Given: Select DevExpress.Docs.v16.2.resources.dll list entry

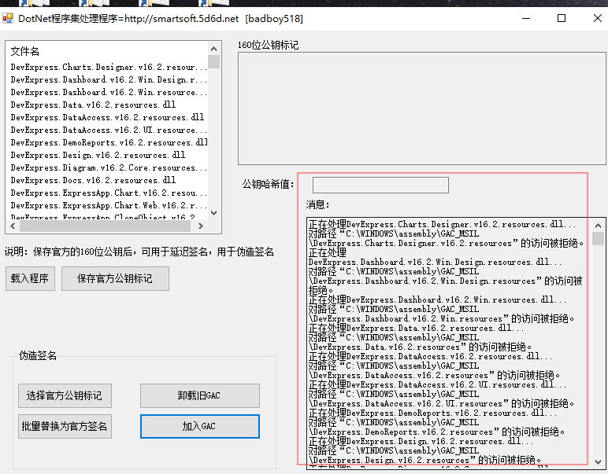Looking at the screenshot, I should point(93,180).
